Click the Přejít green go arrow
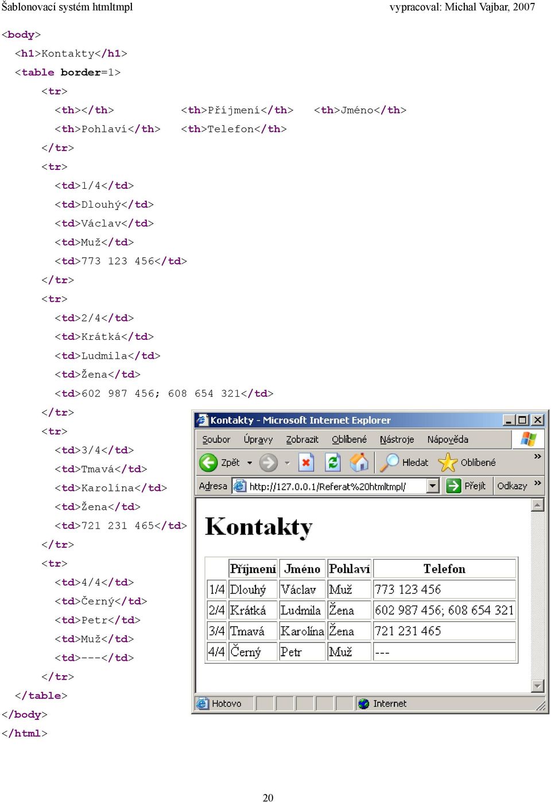The height and width of the screenshot is (802, 551). 453,486
